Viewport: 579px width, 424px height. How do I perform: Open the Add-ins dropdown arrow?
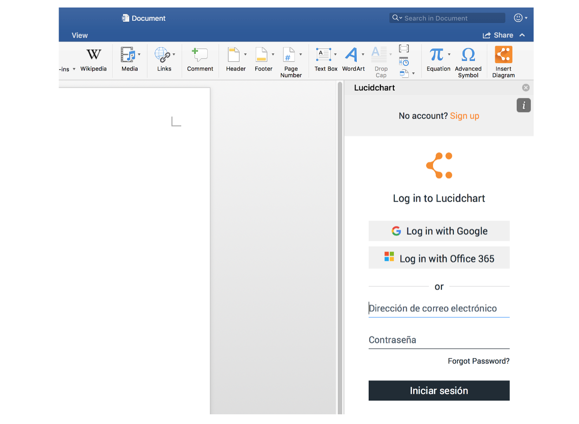(74, 69)
